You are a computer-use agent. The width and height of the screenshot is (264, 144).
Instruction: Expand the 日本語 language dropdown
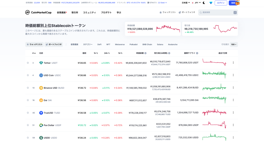tap(186, 3)
